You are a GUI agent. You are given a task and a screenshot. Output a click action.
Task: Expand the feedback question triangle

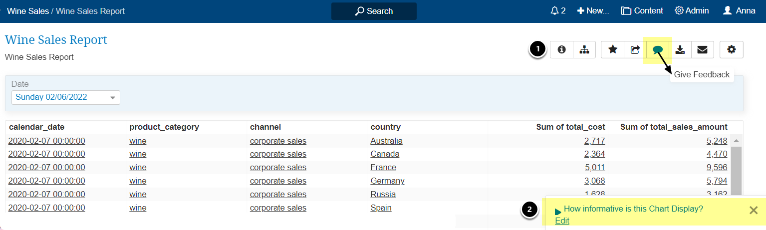click(558, 212)
